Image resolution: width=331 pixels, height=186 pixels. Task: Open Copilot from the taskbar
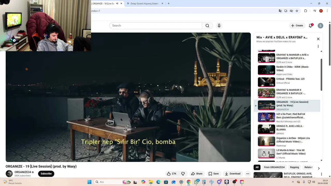(143, 182)
